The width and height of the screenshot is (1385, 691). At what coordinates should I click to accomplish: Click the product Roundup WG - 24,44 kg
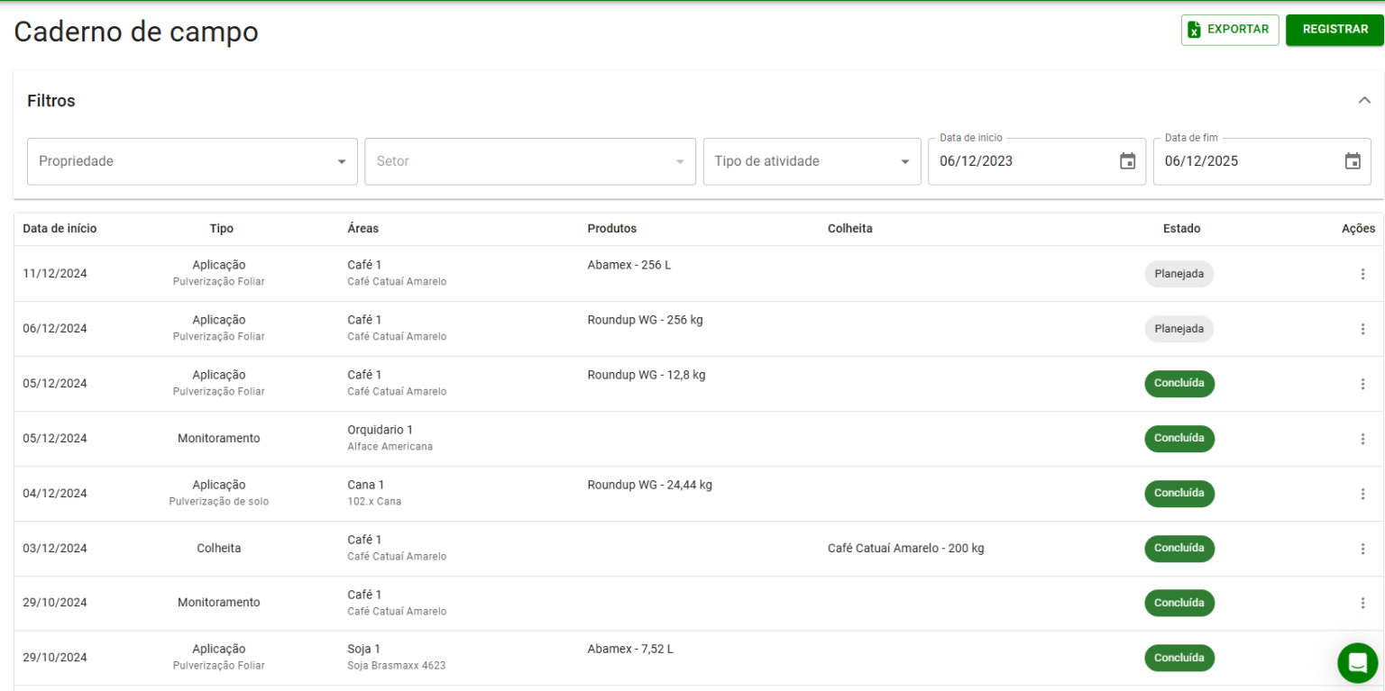pyautogui.click(x=650, y=485)
